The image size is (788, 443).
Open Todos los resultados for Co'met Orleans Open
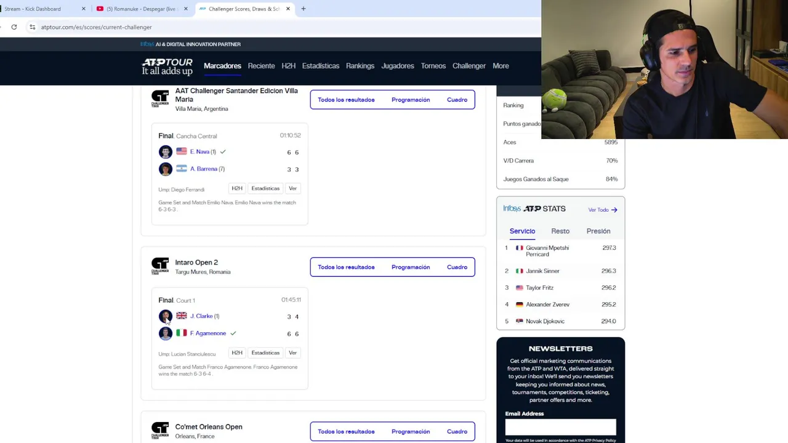[346, 431]
